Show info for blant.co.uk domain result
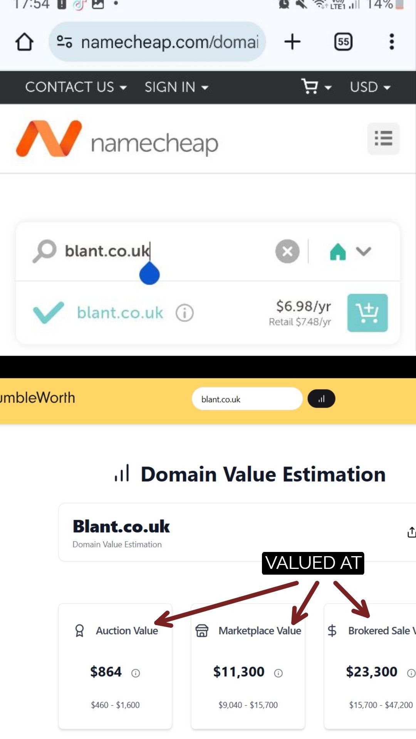The height and width of the screenshot is (739, 416). click(185, 313)
